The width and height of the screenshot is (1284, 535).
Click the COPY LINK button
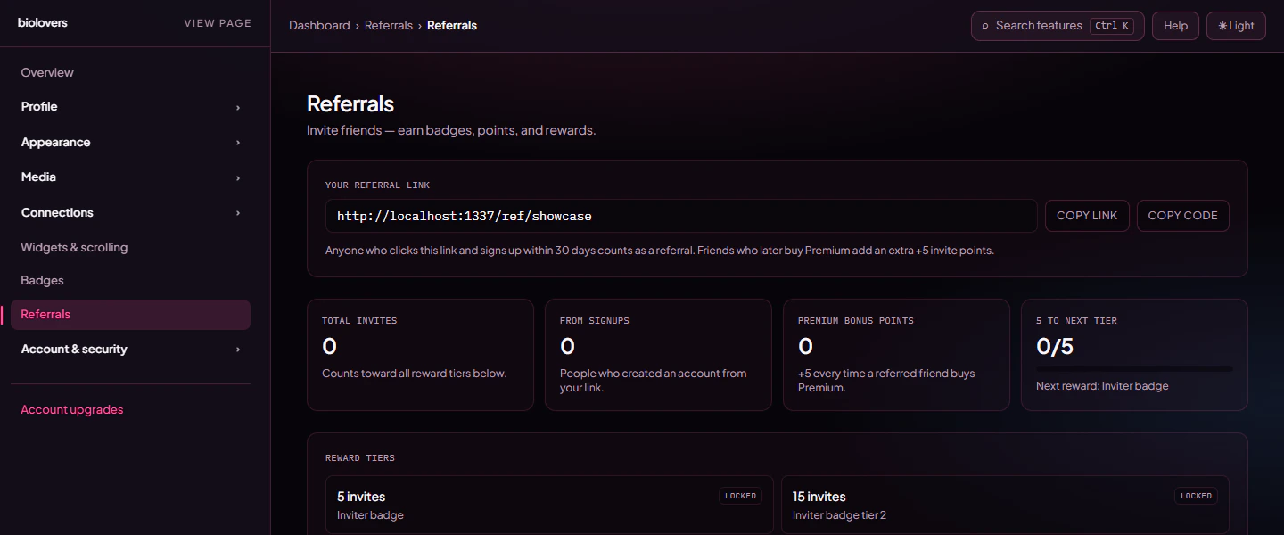pyautogui.click(x=1087, y=215)
